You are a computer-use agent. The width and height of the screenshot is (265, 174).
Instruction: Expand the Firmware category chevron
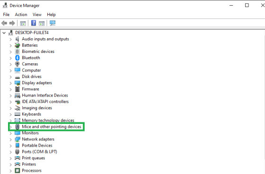point(10,89)
